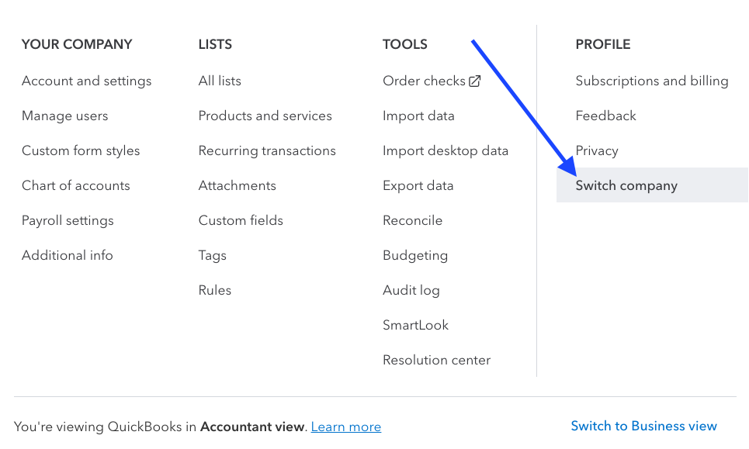Open Account and settings
This screenshot has width=749, height=449.
pyautogui.click(x=87, y=81)
